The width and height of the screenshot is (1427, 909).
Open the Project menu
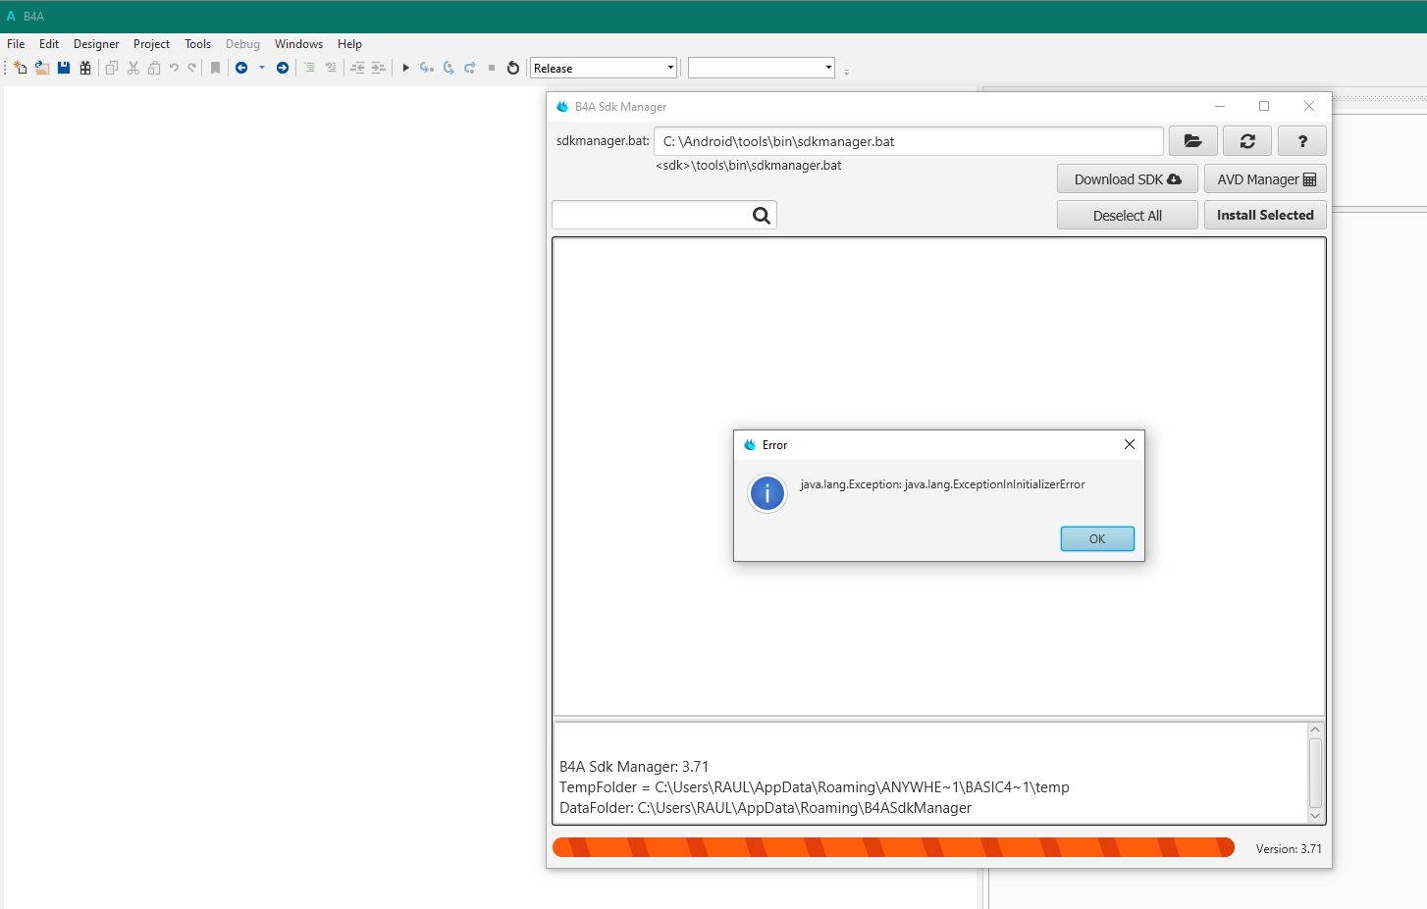click(151, 44)
